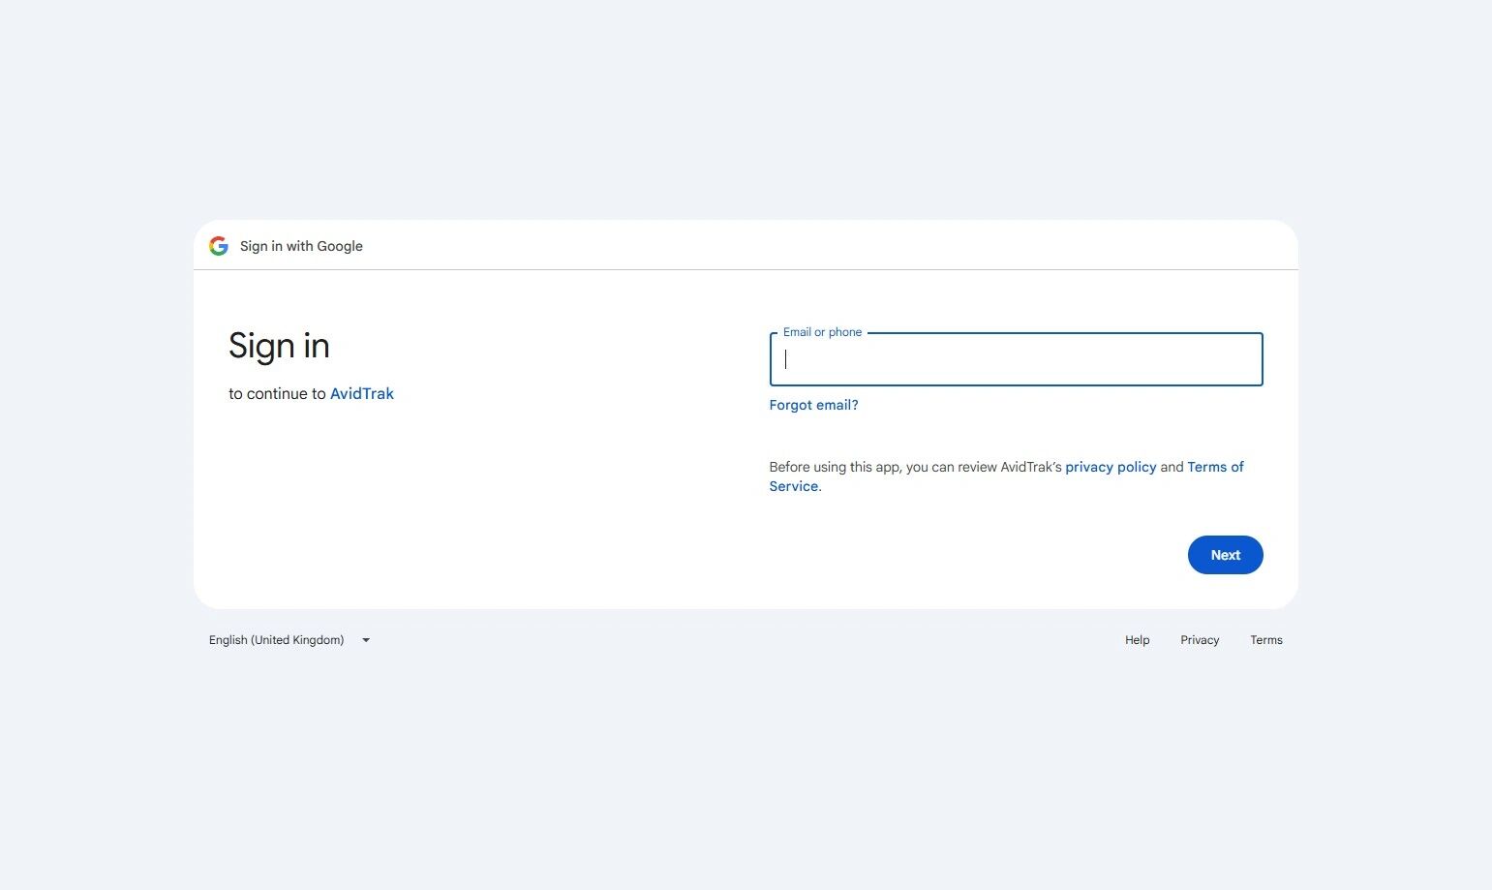Click the AvidTrak app name link
The height and width of the screenshot is (890, 1492).
[362, 393]
